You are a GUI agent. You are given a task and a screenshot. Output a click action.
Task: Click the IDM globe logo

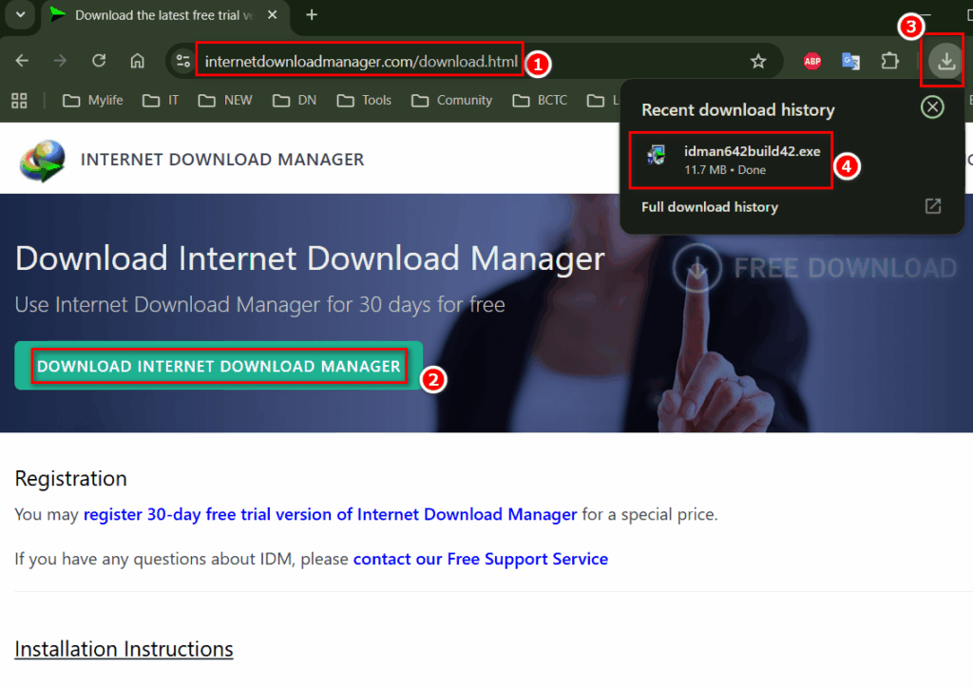click(x=42, y=160)
